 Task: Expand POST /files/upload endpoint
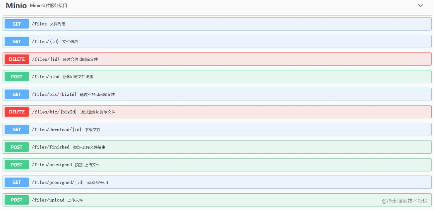tap(217, 200)
